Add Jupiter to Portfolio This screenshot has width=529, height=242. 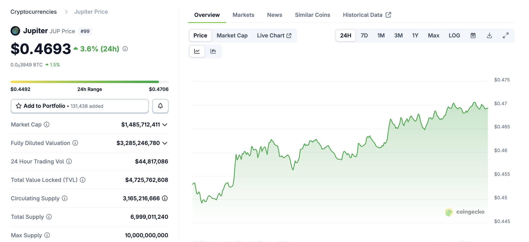pyautogui.click(x=80, y=106)
